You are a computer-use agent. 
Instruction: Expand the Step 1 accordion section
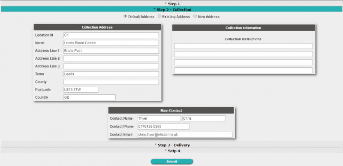click(x=171, y=3)
